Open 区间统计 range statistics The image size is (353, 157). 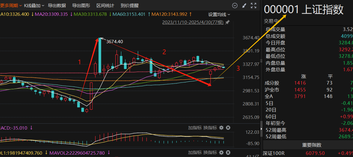[105, 6]
